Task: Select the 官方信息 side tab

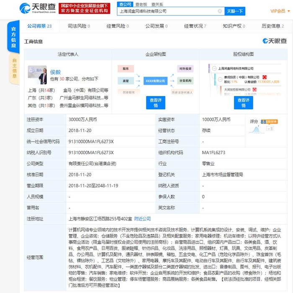Action: coord(13,37)
